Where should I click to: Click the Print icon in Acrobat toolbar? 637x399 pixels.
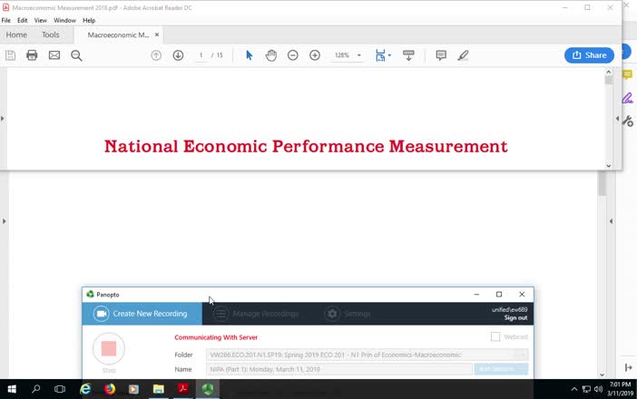(32, 55)
